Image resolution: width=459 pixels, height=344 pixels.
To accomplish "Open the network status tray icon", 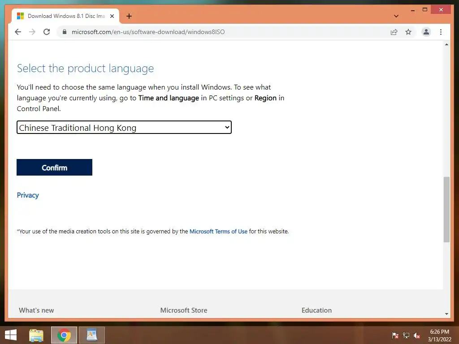I will pyautogui.click(x=406, y=335).
